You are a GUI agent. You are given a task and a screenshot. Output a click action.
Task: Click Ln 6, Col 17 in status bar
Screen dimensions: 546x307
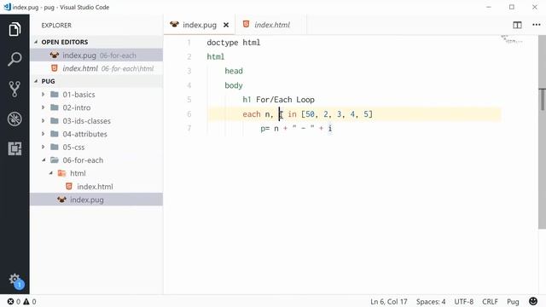click(389, 301)
